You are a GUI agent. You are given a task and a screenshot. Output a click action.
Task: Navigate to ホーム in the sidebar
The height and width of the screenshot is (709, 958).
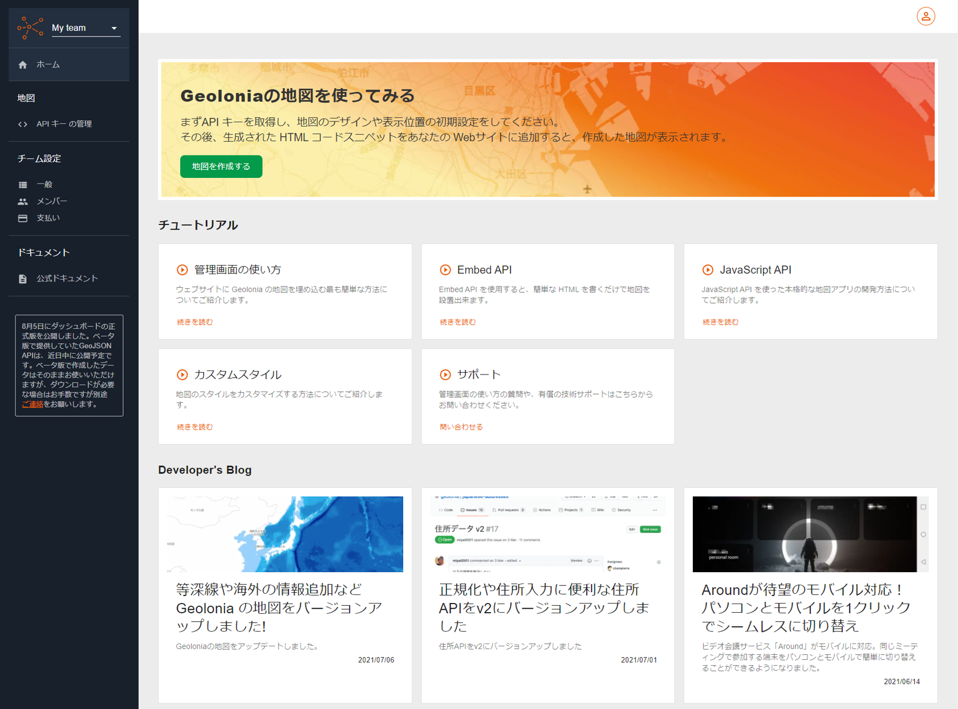(47, 64)
